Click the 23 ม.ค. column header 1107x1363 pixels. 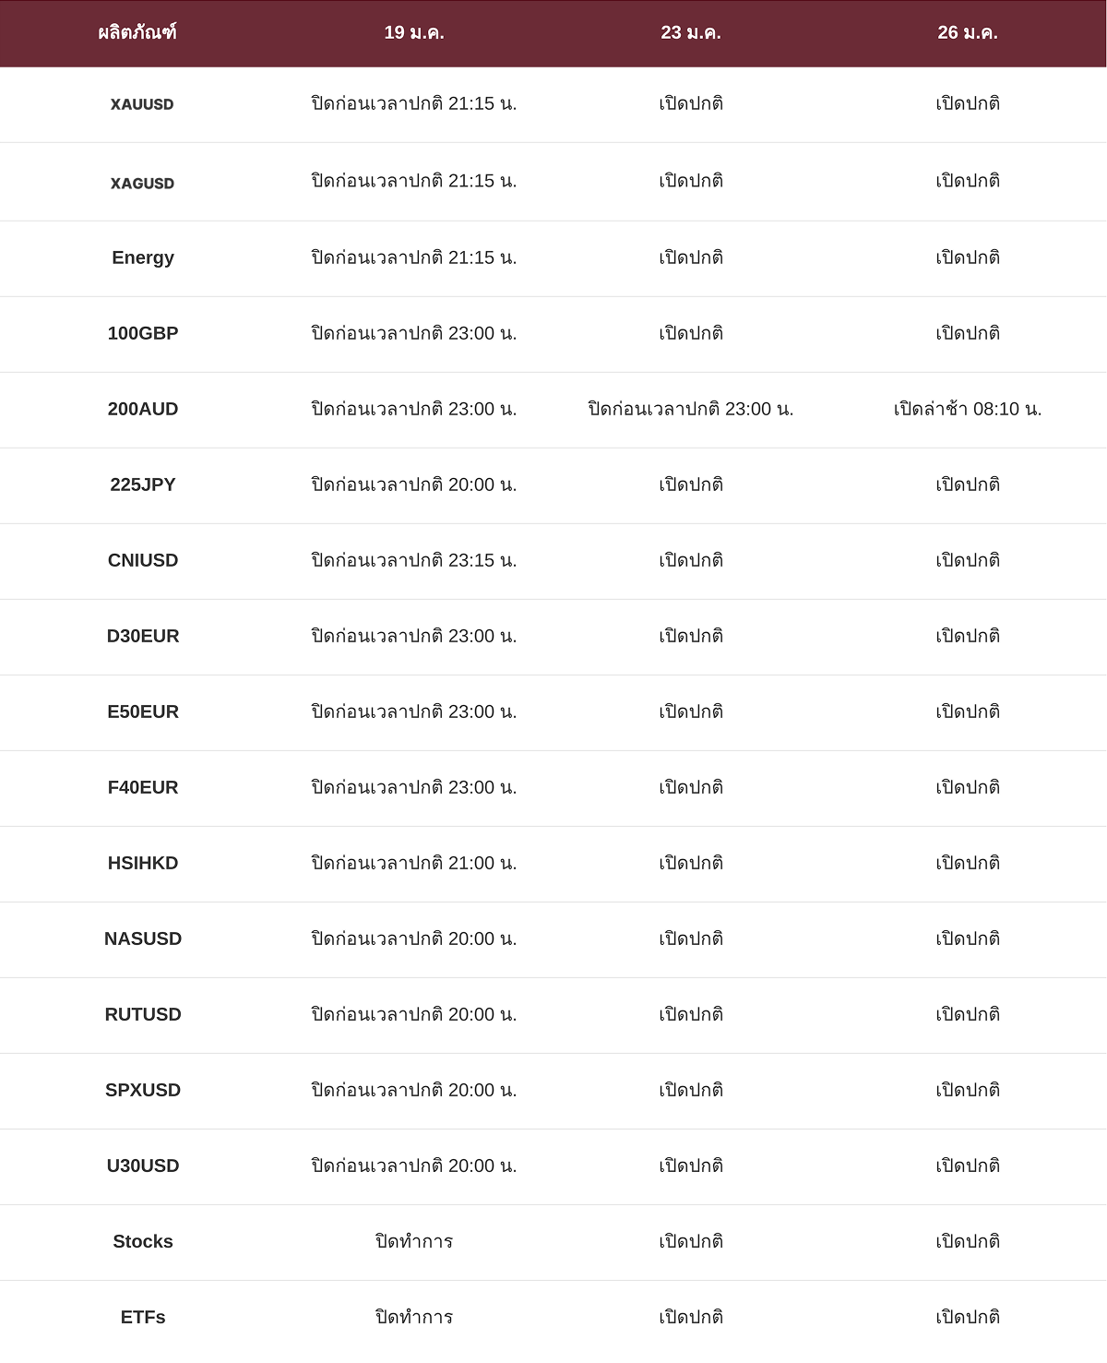click(691, 33)
